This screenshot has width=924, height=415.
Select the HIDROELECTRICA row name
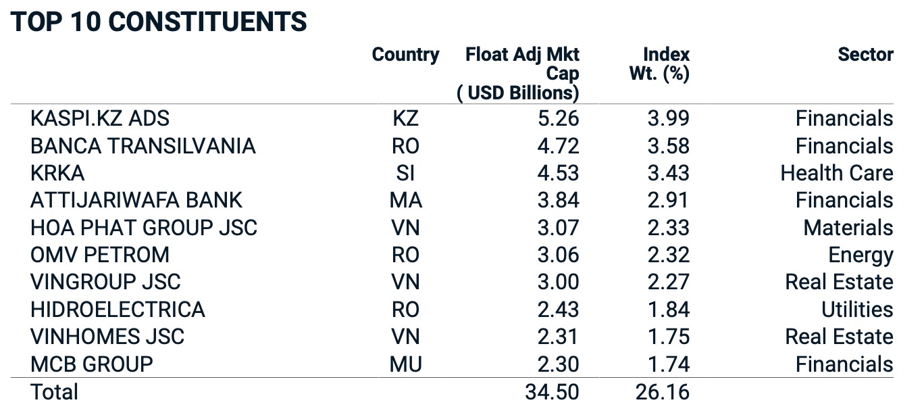point(118,310)
